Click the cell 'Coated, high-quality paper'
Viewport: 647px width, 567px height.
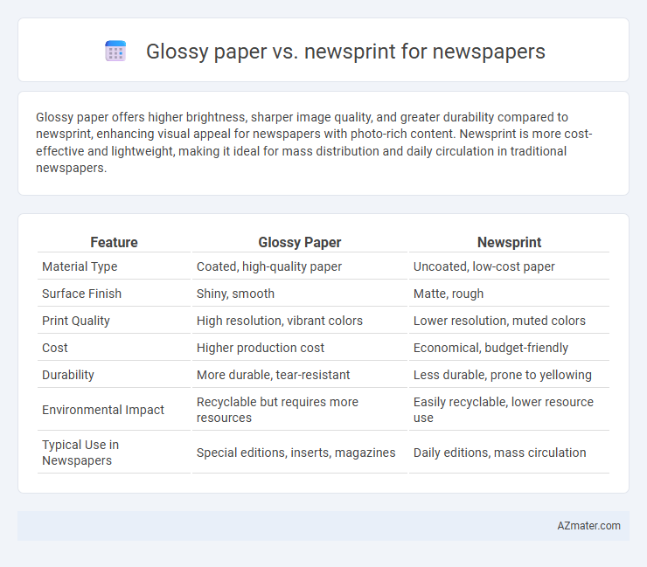[x=269, y=266]
